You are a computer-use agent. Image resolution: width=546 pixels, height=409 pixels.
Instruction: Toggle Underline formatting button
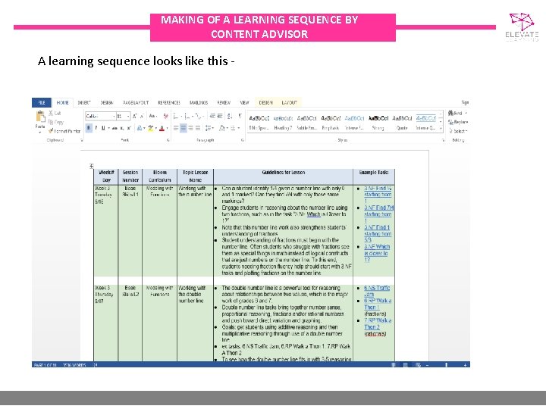tap(103, 128)
